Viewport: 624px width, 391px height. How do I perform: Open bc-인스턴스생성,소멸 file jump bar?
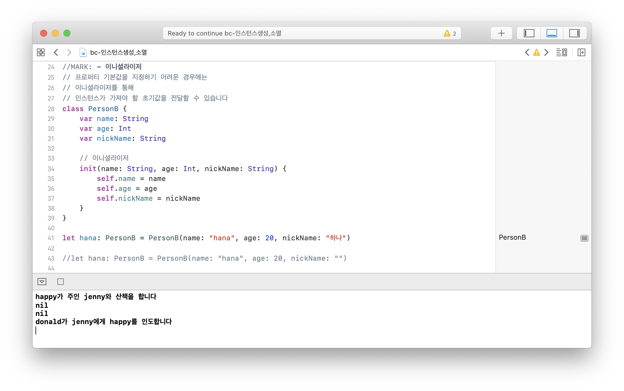[x=118, y=52]
